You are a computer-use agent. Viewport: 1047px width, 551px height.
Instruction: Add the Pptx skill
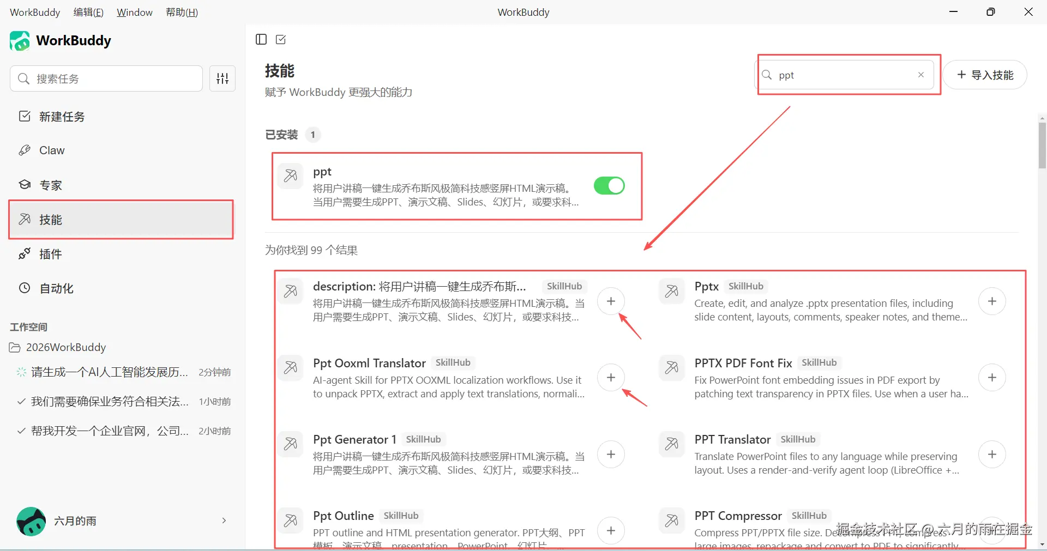point(992,301)
